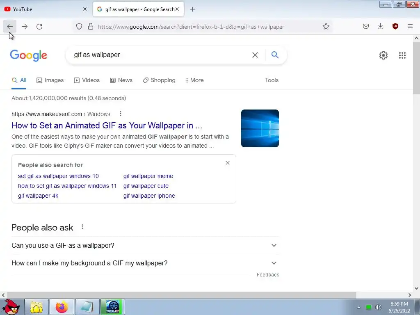The height and width of the screenshot is (315, 420).
Task: Submit search with the magnifier icon
Action: point(275,55)
